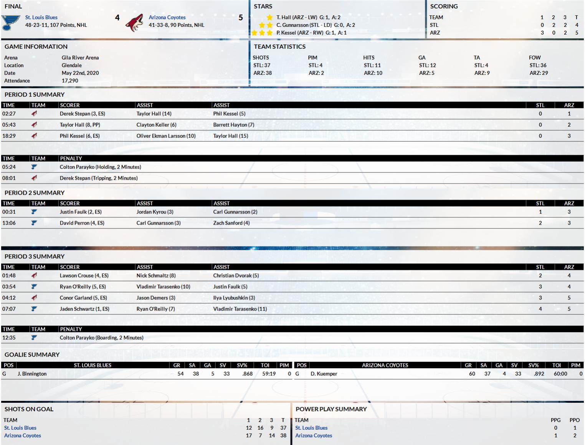Click Coyotes record 41-33-8, 90 Points
This screenshot has height=445, width=585.
click(x=177, y=25)
